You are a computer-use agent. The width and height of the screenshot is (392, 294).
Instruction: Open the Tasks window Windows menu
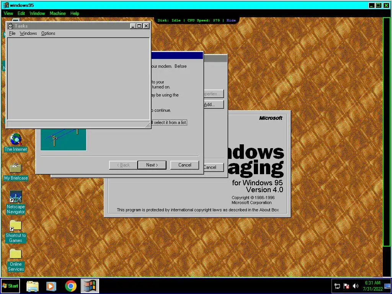click(x=28, y=33)
